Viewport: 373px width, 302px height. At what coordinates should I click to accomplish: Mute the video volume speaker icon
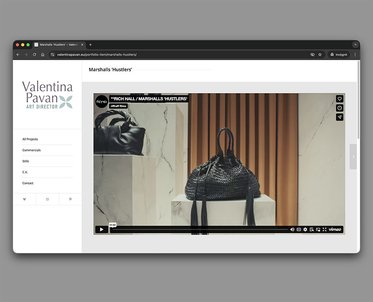pos(292,230)
